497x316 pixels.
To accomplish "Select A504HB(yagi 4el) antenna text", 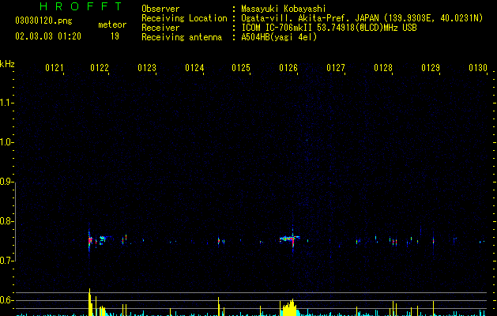I will click(279, 37).
